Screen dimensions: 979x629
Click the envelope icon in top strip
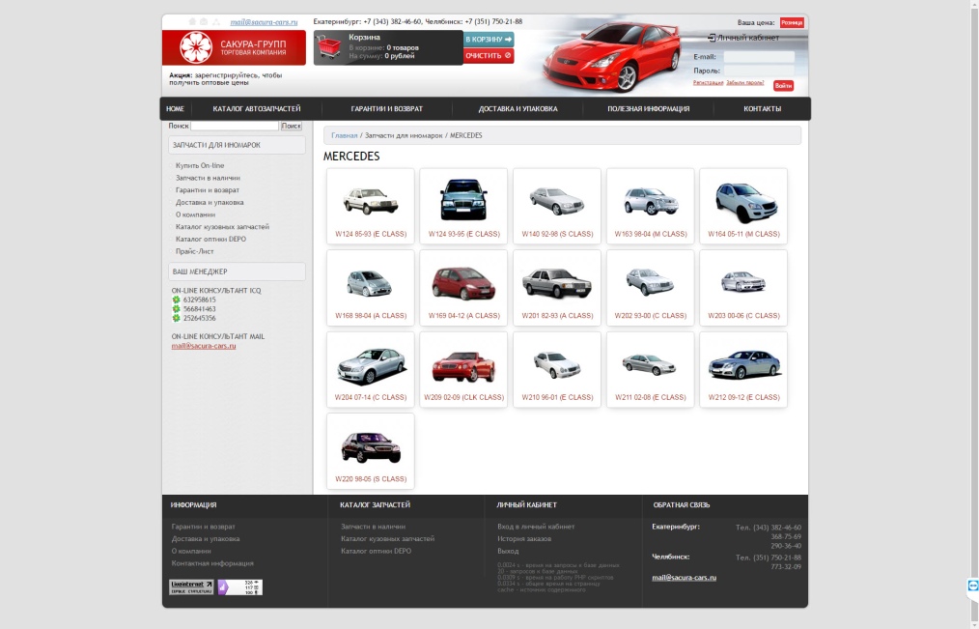point(204,22)
